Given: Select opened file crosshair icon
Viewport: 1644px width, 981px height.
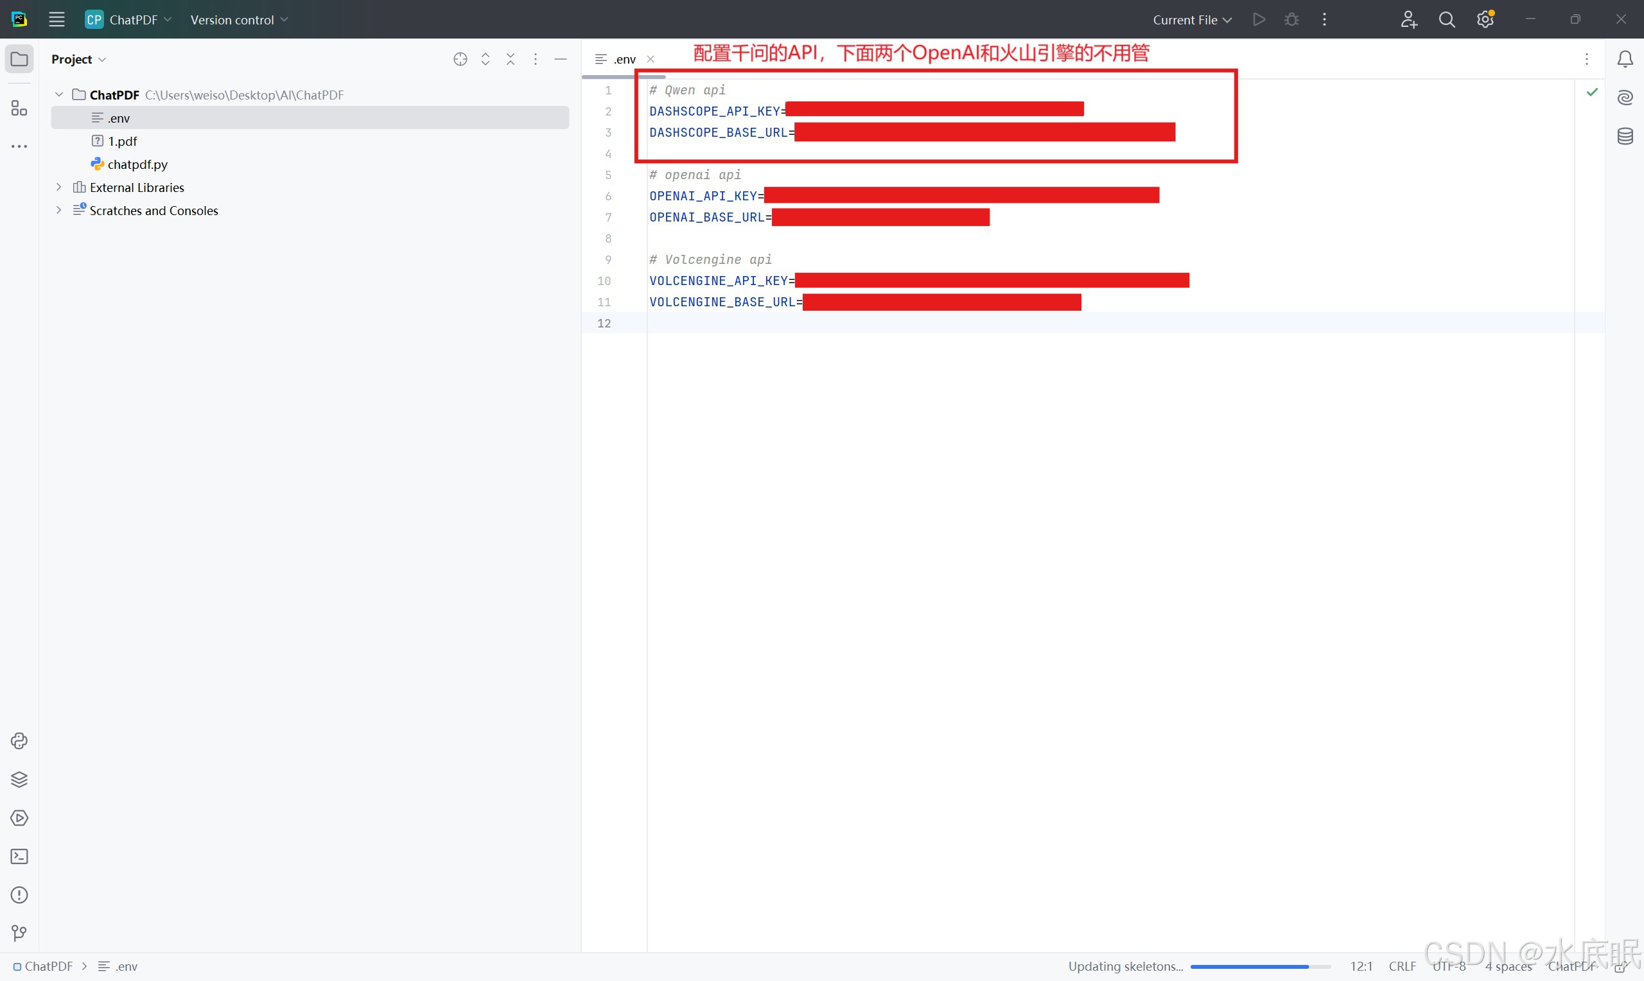Looking at the screenshot, I should 460,60.
